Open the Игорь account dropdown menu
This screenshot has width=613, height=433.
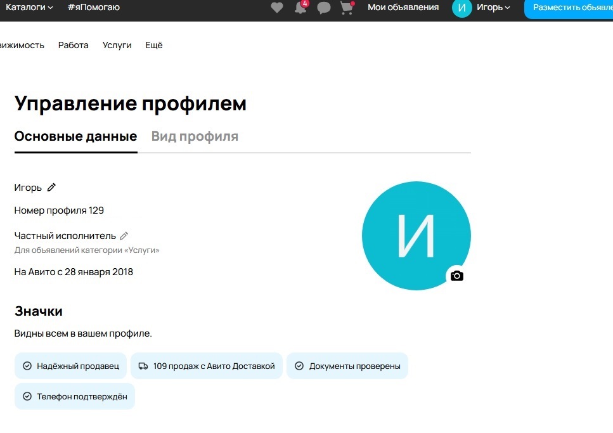[x=493, y=8]
